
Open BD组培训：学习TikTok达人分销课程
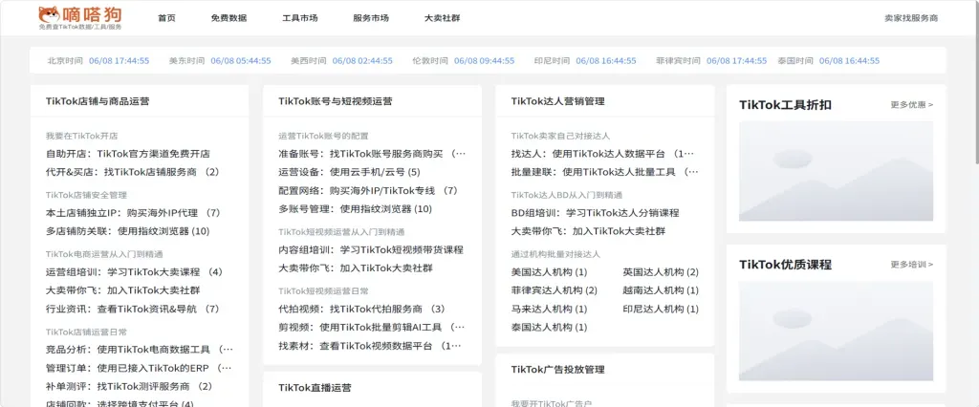pyautogui.click(x=595, y=213)
